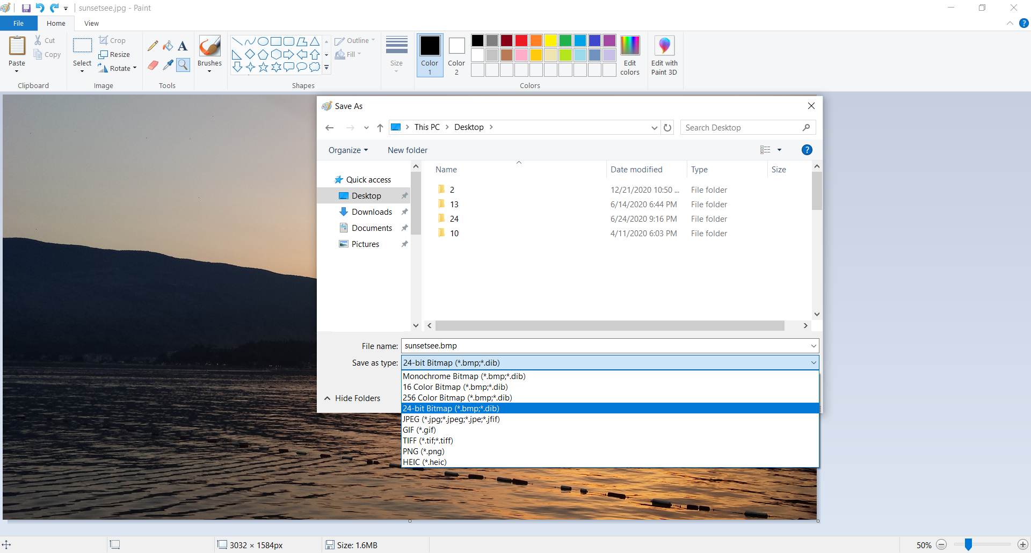1031x553 pixels.
Task: Select the Color picker eyedropper tool
Action: 168,65
